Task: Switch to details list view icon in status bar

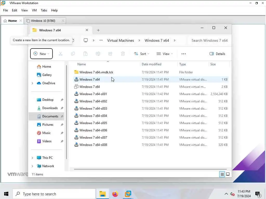Action: click(x=222, y=174)
